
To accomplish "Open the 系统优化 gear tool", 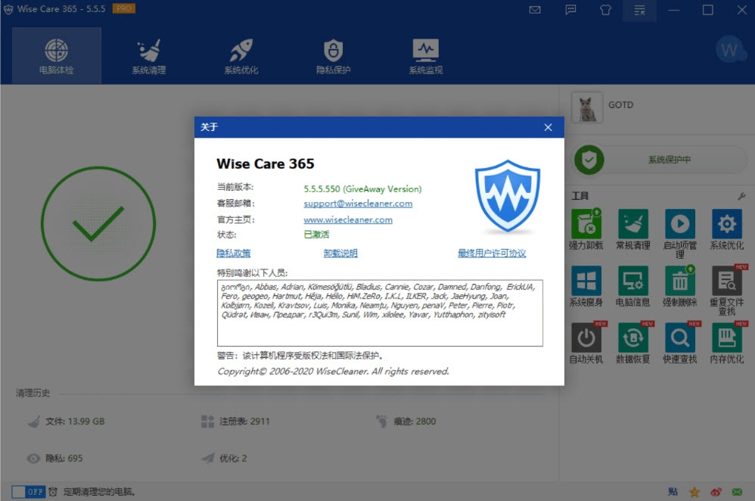I will point(726,229).
